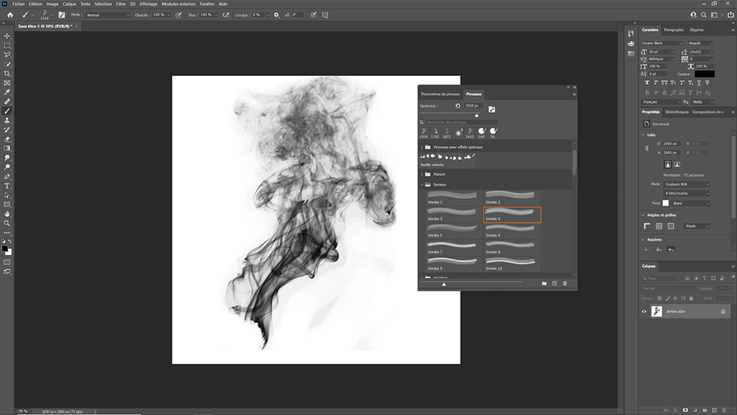Open the Cooper Black font dropdown

pyautogui.click(x=662, y=43)
